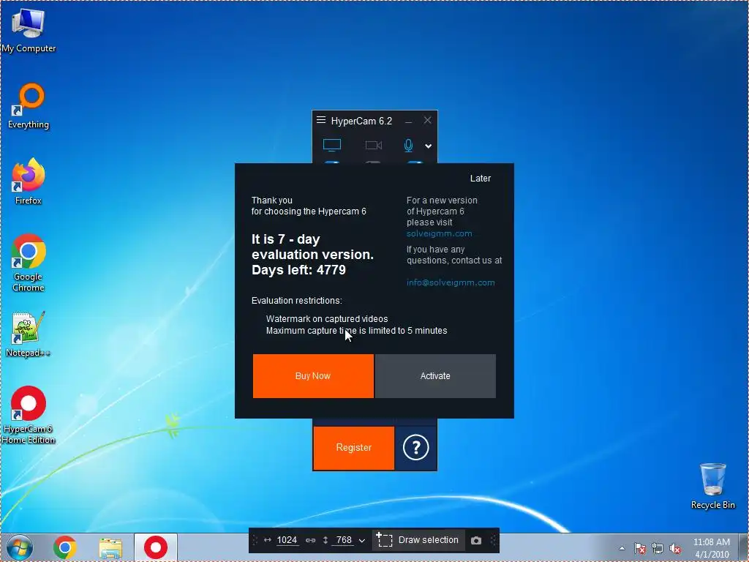Click the height arrows icon beside 768

[325, 540]
